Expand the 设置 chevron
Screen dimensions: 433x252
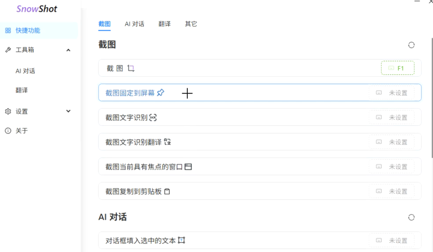[68, 111]
